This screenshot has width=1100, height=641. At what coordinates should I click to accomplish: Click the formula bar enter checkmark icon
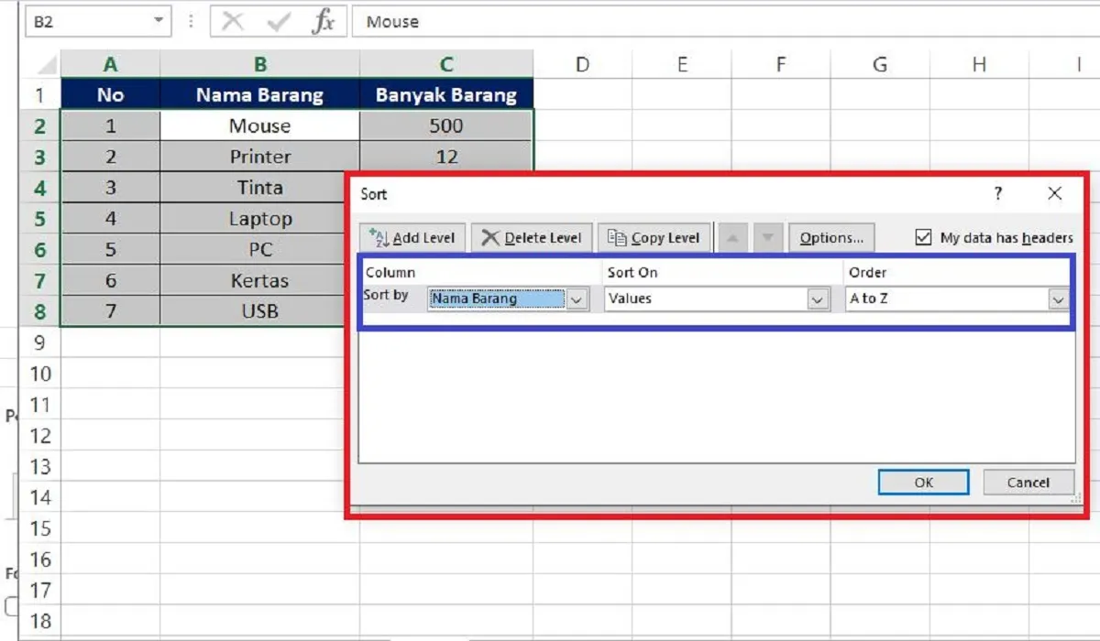[x=278, y=22]
